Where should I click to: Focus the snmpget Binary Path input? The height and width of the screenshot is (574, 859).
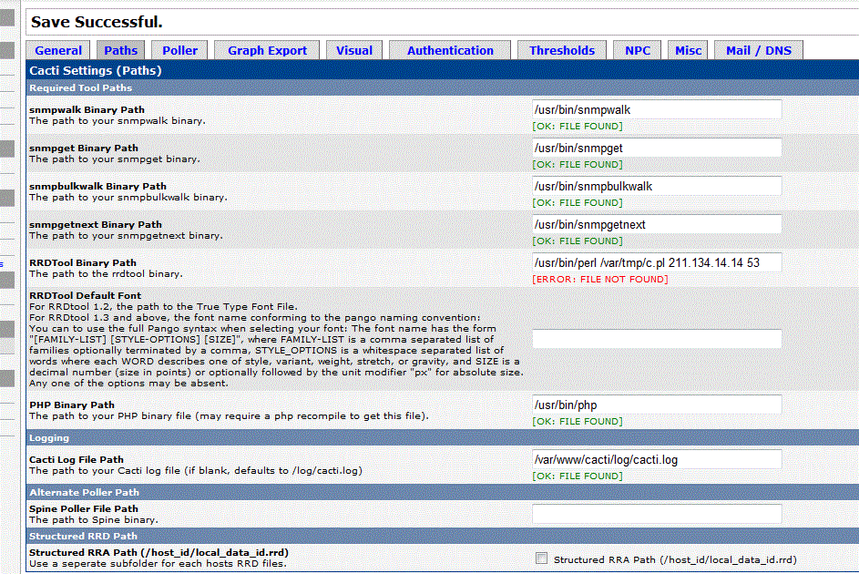tap(657, 148)
